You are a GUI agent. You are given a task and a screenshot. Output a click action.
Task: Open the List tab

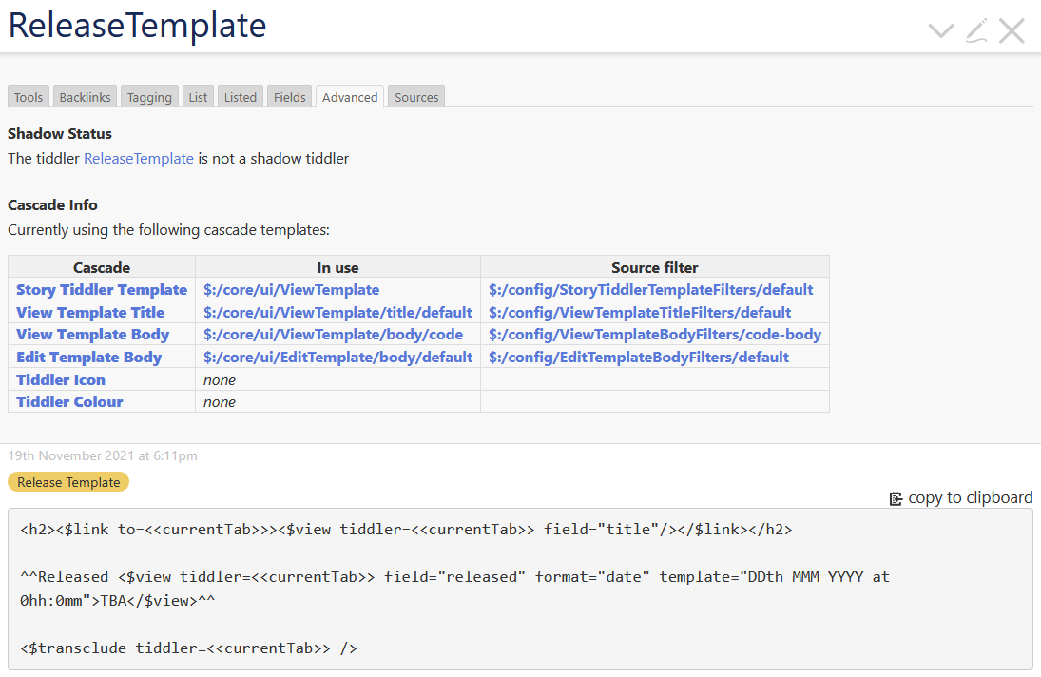[x=198, y=97]
